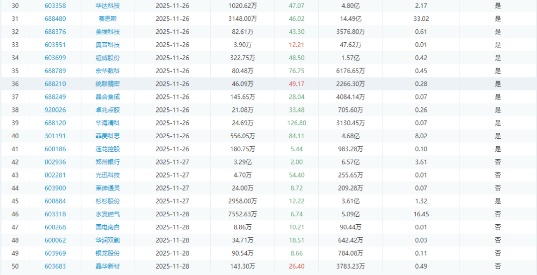
Task: Open stock code 688249 link
Action: tap(55, 97)
